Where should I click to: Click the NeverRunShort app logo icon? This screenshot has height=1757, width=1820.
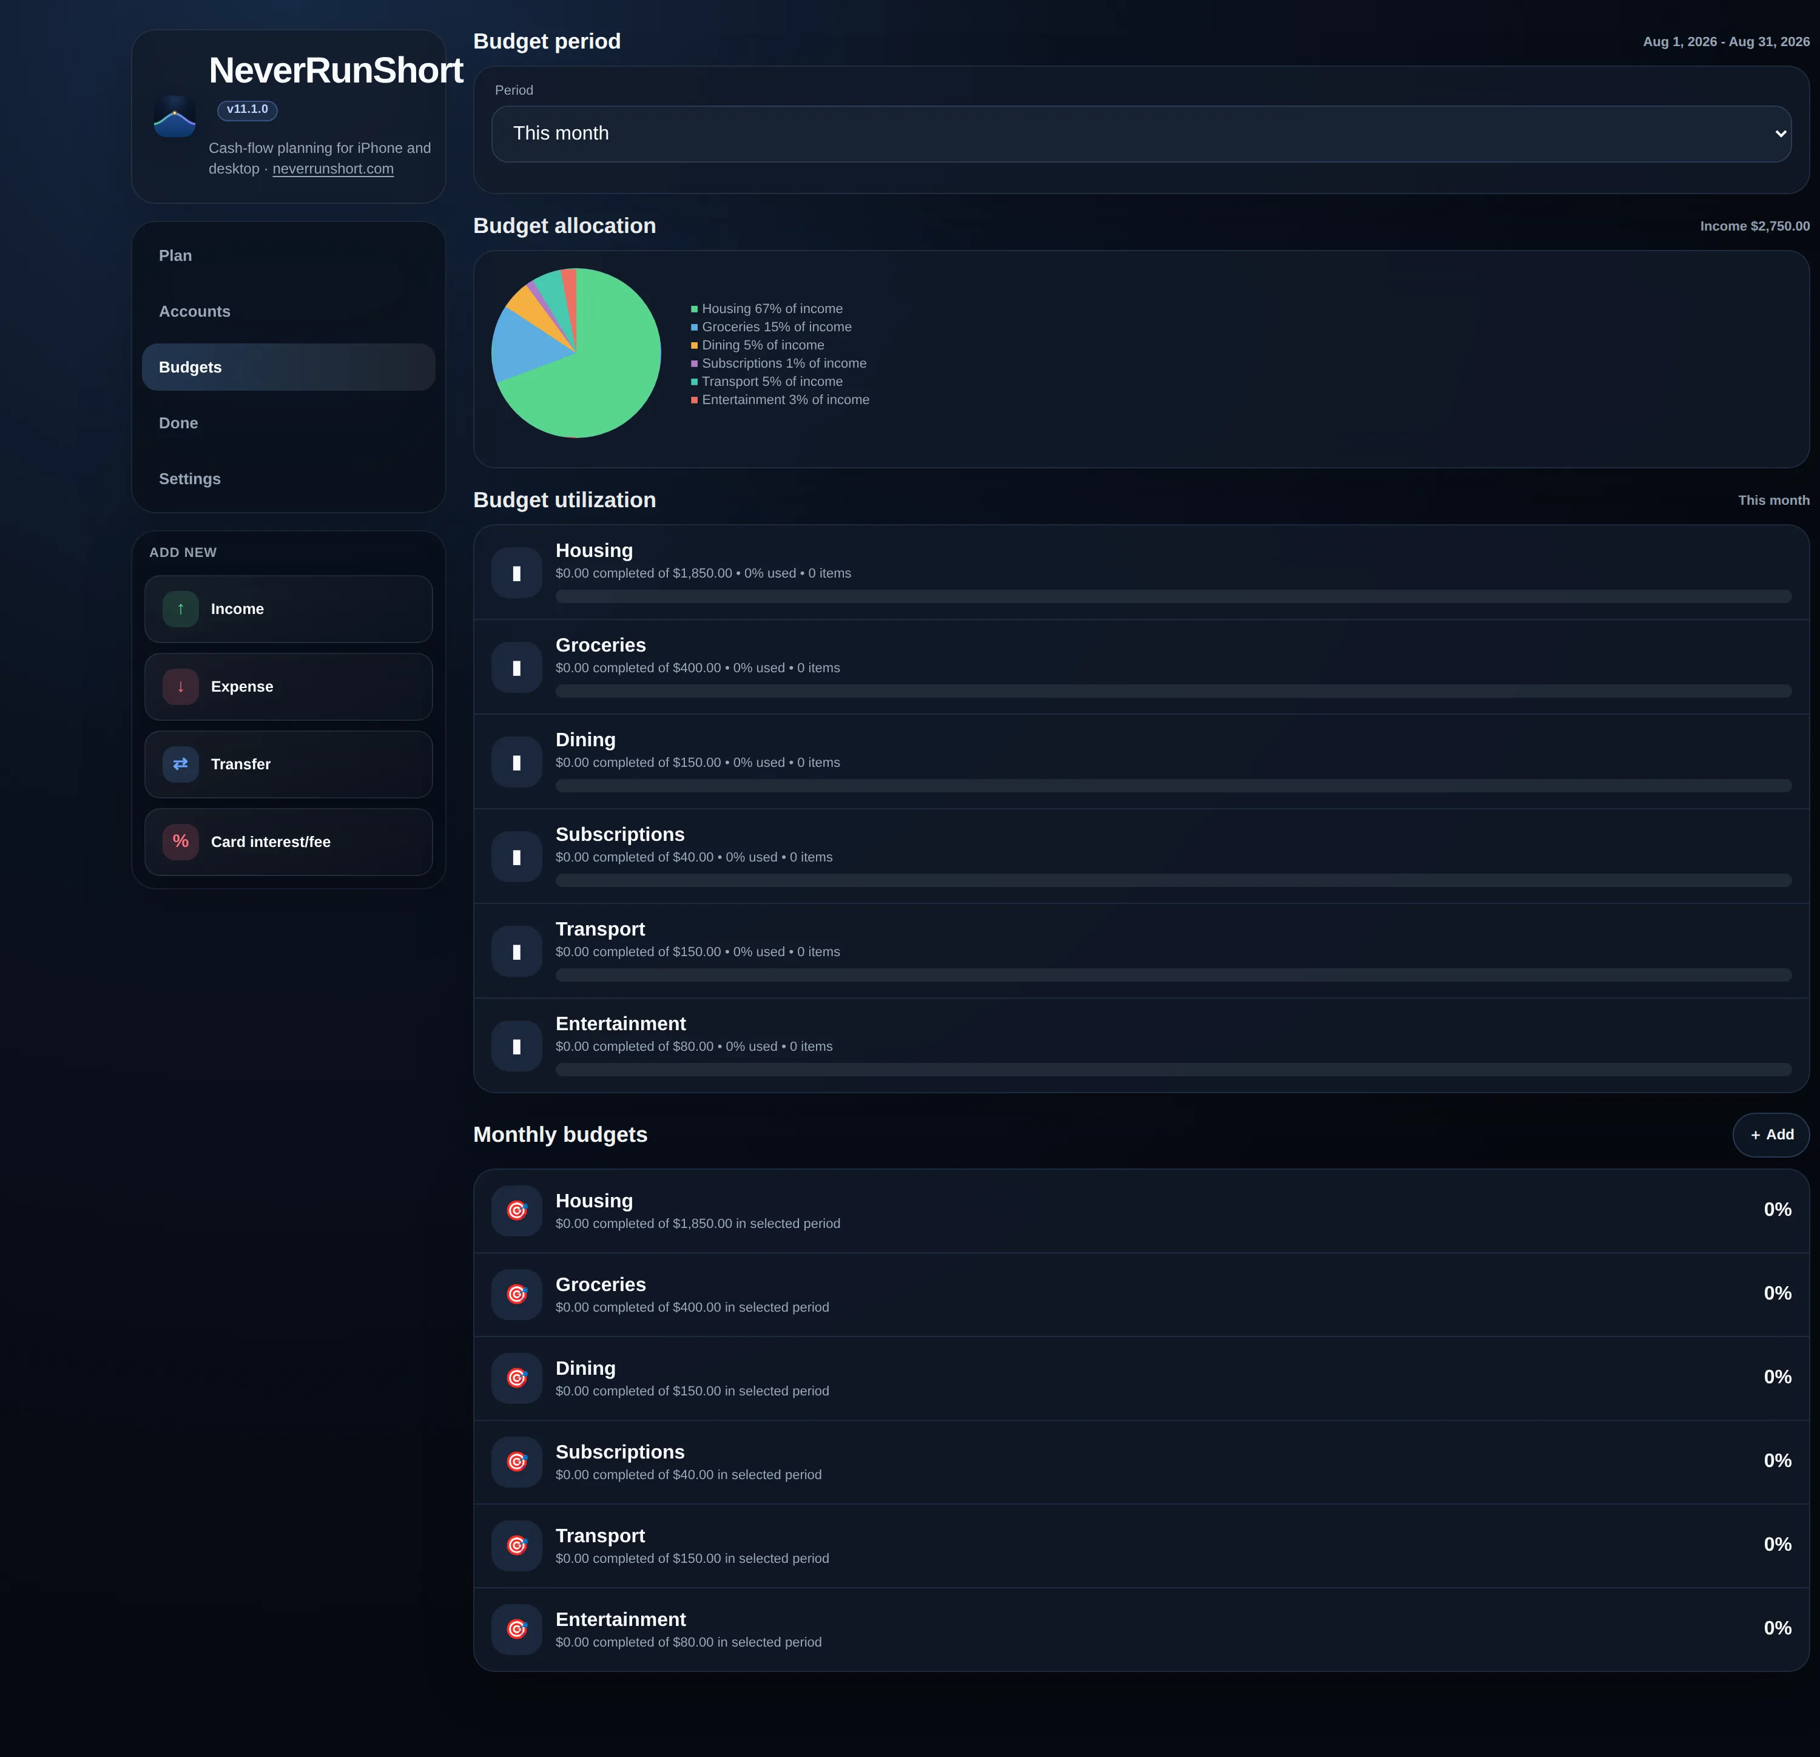click(175, 116)
